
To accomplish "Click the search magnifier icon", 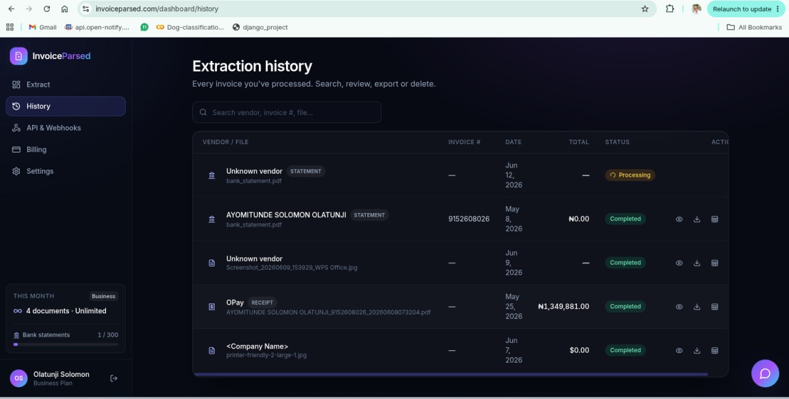I will pos(203,112).
